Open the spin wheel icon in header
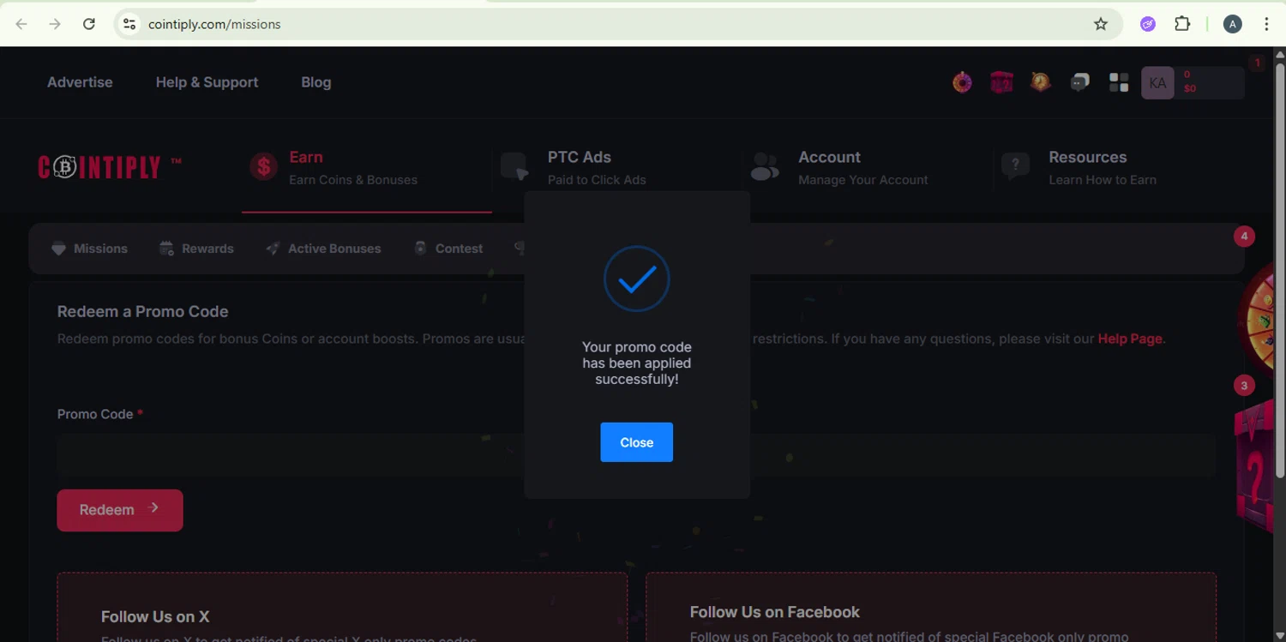Viewport: 1286px width, 642px height. 962,82
